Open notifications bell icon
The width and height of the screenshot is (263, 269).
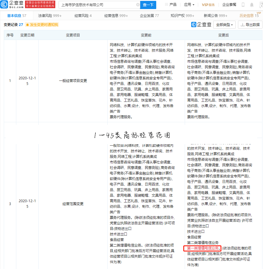252,5
